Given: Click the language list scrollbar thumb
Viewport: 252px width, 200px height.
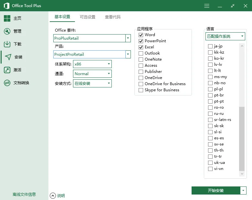Looking at the screenshot, I should coord(242,139).
